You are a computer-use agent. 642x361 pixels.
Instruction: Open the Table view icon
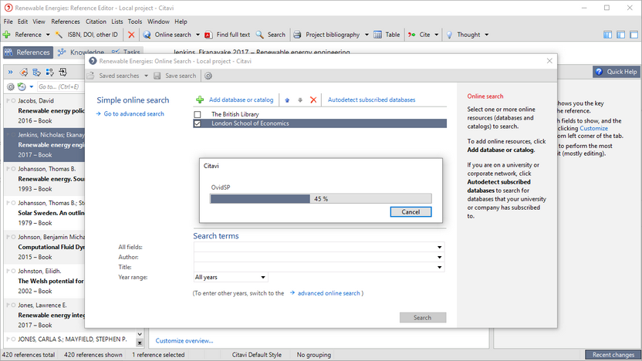click(x=377, y=35)
